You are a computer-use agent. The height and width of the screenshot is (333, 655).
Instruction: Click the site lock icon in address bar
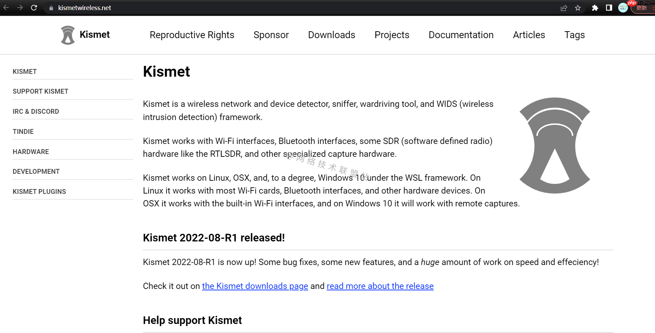pyautogui.click(x=51, y=8)
